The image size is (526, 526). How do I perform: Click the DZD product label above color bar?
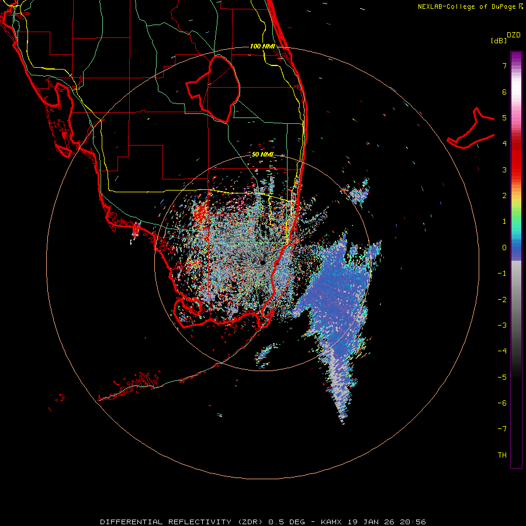514,35
